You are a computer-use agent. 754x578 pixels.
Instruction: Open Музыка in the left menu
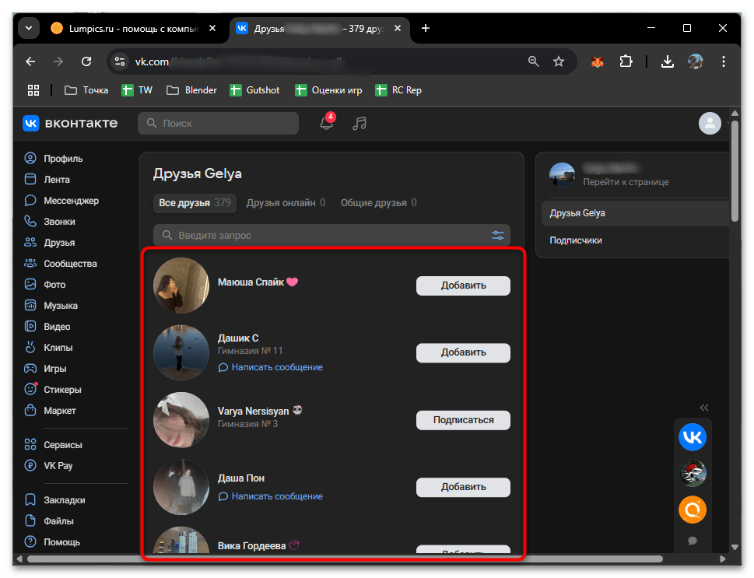51,306
